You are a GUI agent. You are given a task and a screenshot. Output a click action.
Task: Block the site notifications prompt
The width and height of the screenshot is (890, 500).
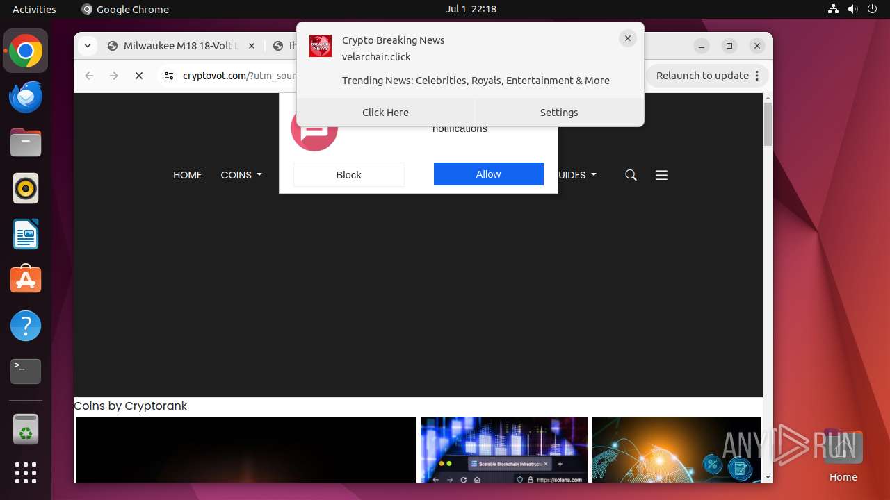tap(348, 175)
